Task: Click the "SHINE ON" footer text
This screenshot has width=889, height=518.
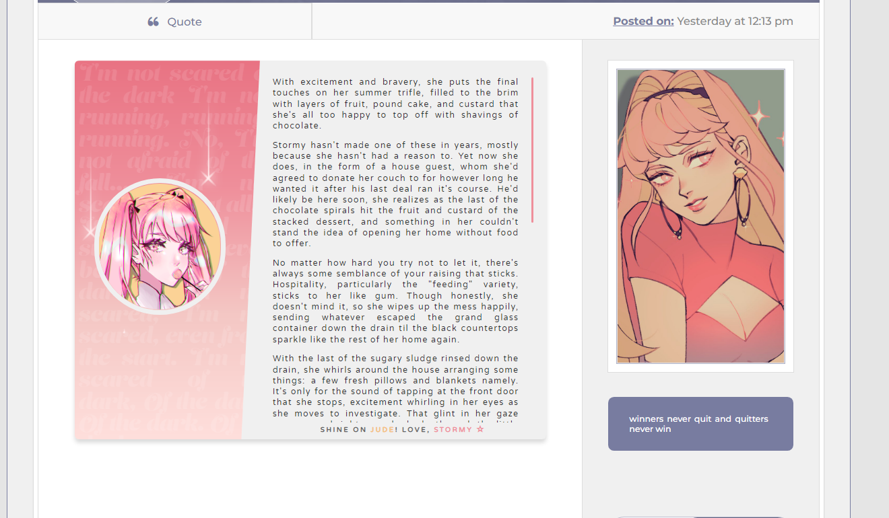Action: point(343,429)
